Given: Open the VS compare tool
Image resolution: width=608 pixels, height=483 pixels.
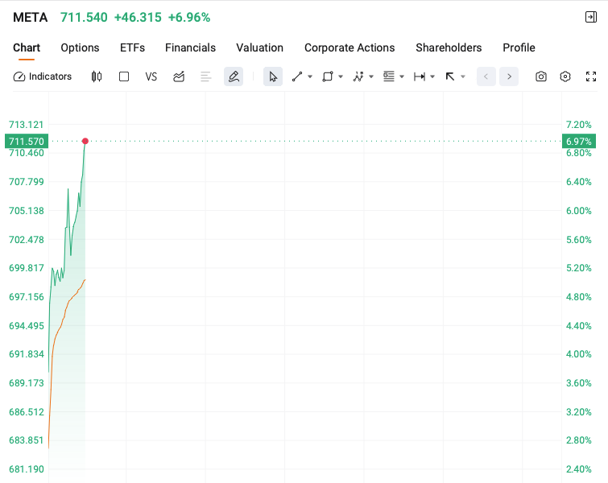Looking at the screenshot, I should point(151,76).
